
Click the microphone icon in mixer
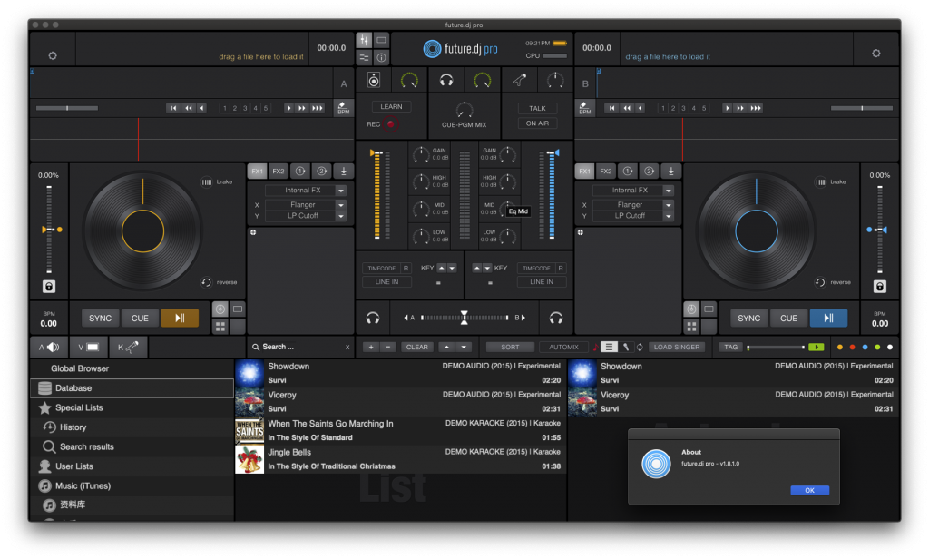point(520,80)
